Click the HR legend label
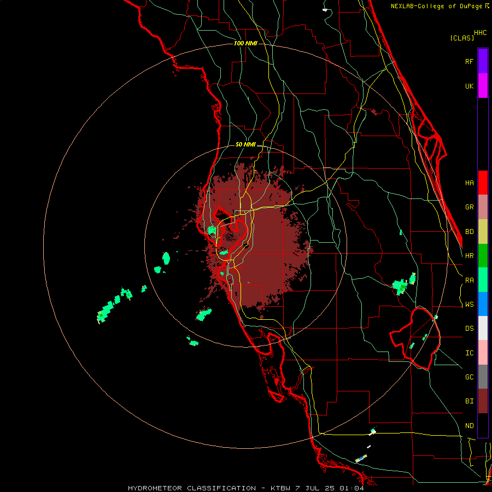This screenshot has width=492, height=492. click(469, 256)
